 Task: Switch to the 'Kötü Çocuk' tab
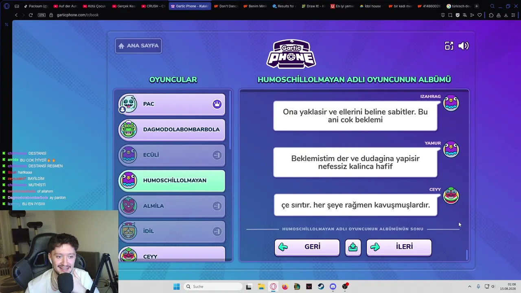[x=94, y=6]
